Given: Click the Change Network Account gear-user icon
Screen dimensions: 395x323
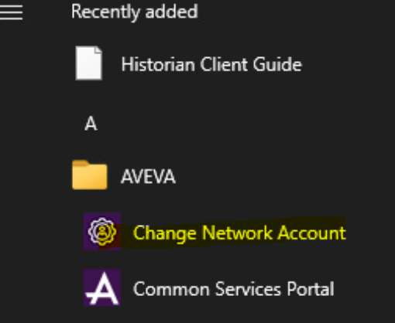Looking at the screenshot, I should point(102,231).
